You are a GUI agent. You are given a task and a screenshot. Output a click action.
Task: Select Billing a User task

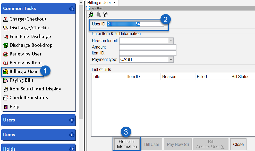[x=24, y=72]
